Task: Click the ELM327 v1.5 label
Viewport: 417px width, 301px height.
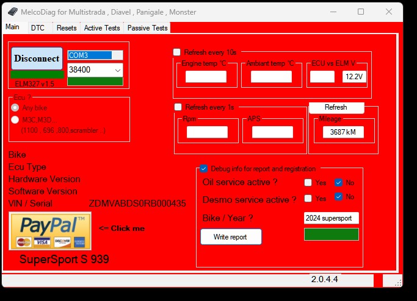Action: click(34, 84)
